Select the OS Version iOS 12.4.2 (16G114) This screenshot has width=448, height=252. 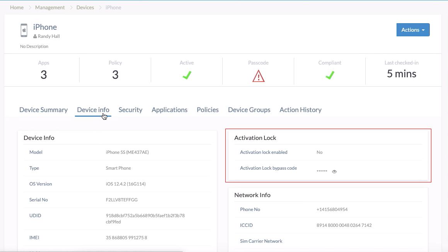126,184
